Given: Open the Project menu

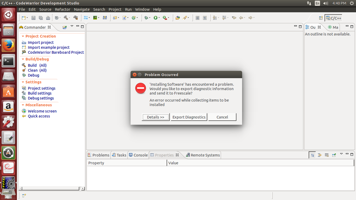Looking at the screenshot, I should [115, 9].
